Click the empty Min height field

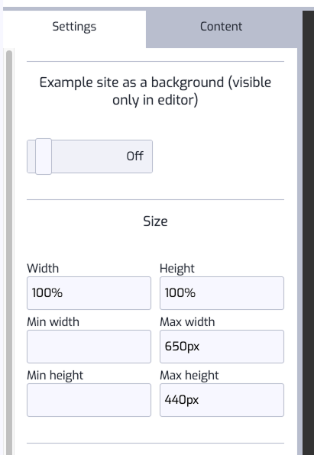click(x=89, y=400)
